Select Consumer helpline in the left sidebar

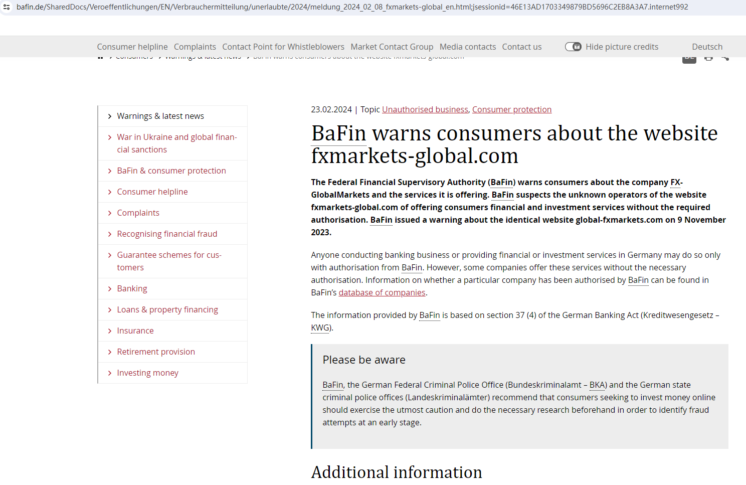(152, 192)
